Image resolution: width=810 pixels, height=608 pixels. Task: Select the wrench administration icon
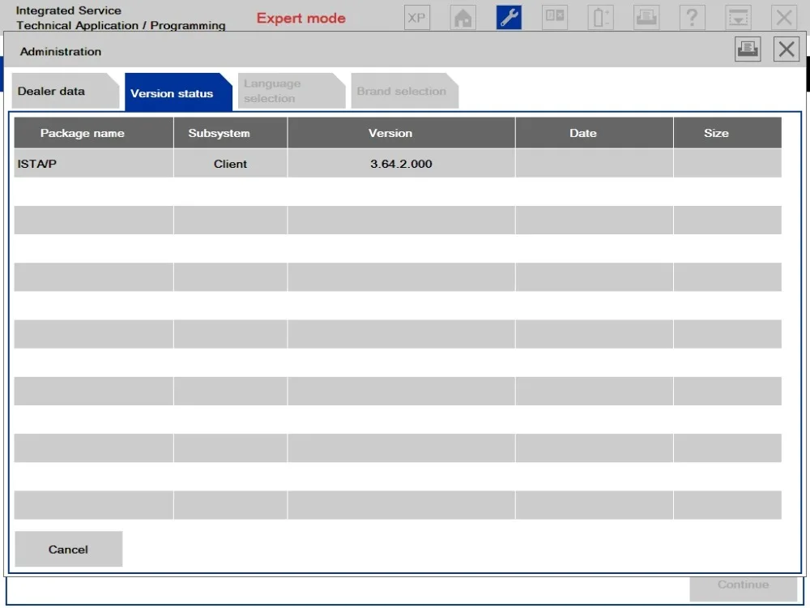click(509, 18)
